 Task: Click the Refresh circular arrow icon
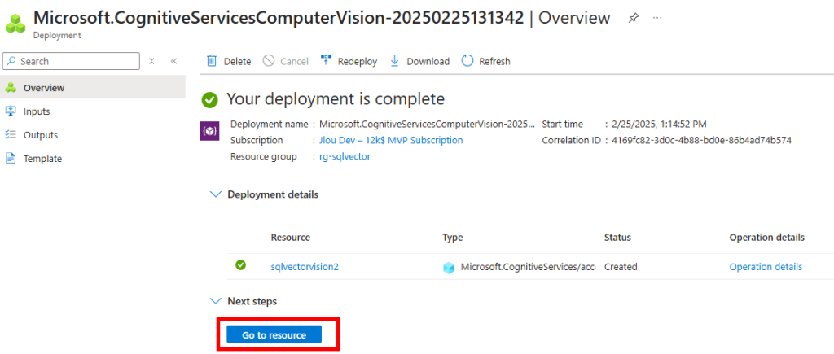click(467, 60)
